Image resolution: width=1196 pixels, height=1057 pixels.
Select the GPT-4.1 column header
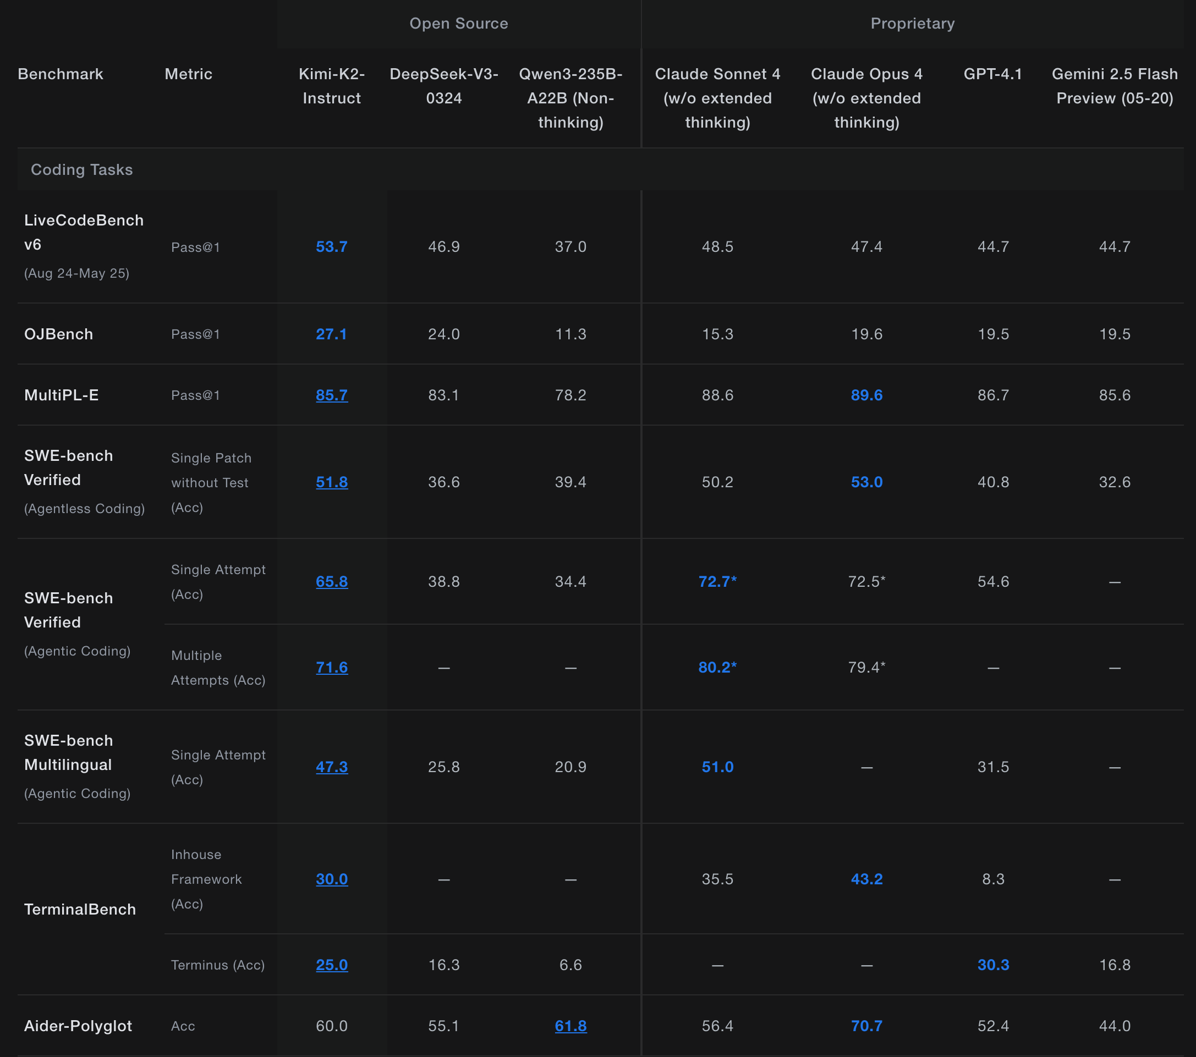[x=994, y=74]
